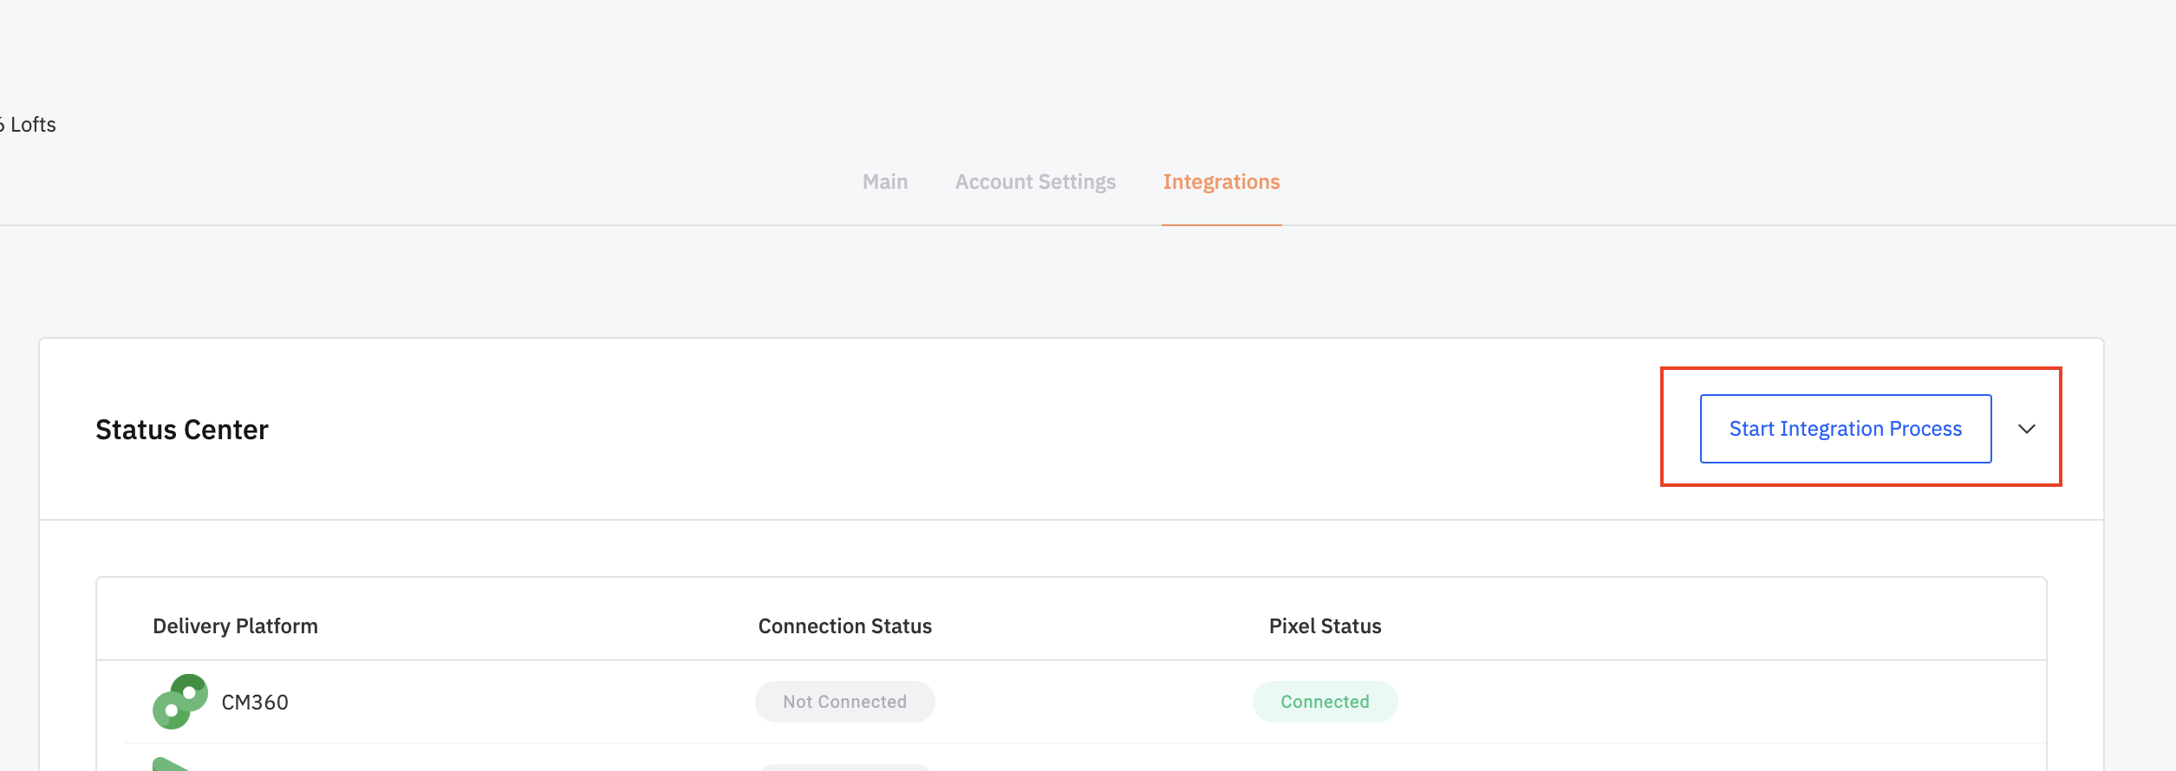Screen dimensions: 2176x771
Task: Click the green Connected pixel status badge
Action: click(x=1325, y=702)
